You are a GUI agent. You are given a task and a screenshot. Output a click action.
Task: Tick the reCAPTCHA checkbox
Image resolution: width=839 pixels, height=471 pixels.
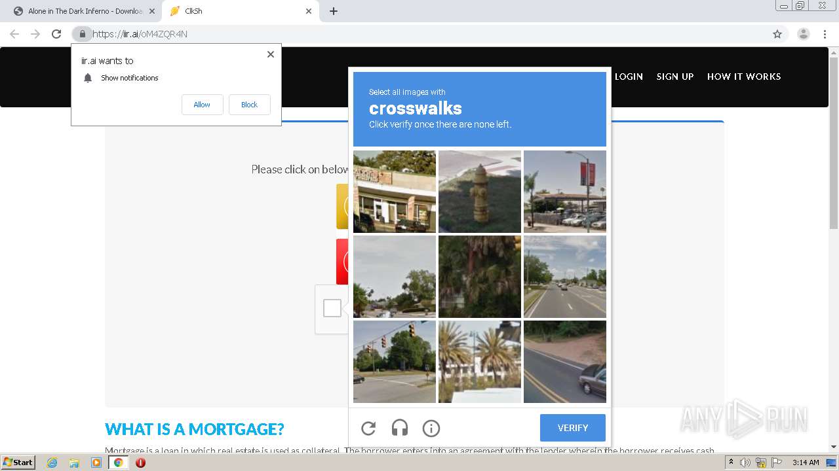tap(332, 308)
